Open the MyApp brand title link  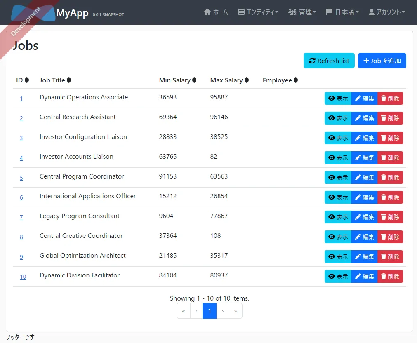(x=72, y=13)
